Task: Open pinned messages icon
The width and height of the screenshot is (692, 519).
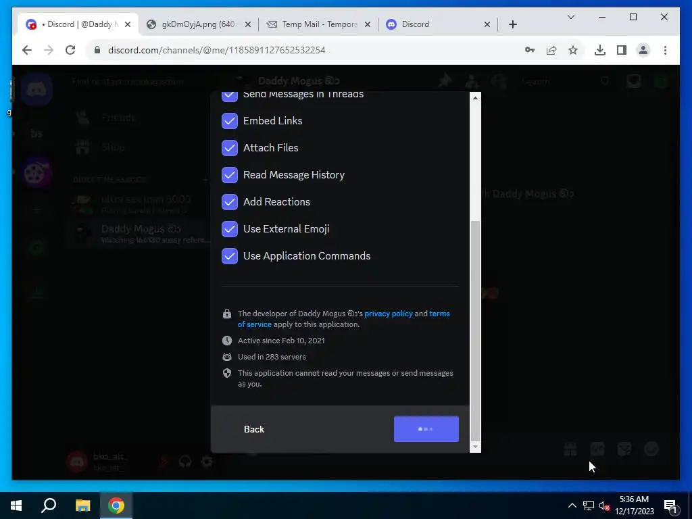Action: point(445,81)
